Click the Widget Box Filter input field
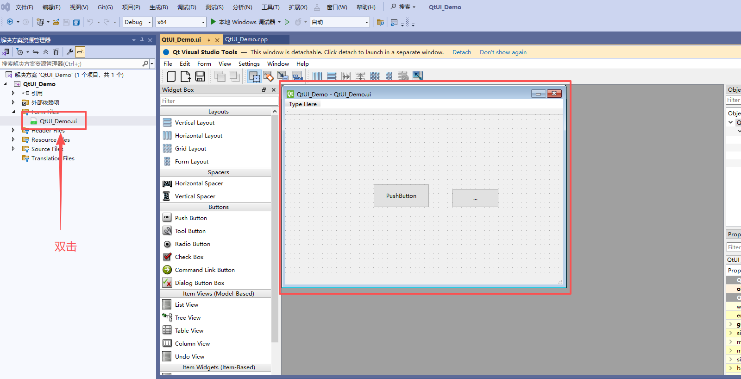Screen dimensions: 741x379 coord(219,101)
